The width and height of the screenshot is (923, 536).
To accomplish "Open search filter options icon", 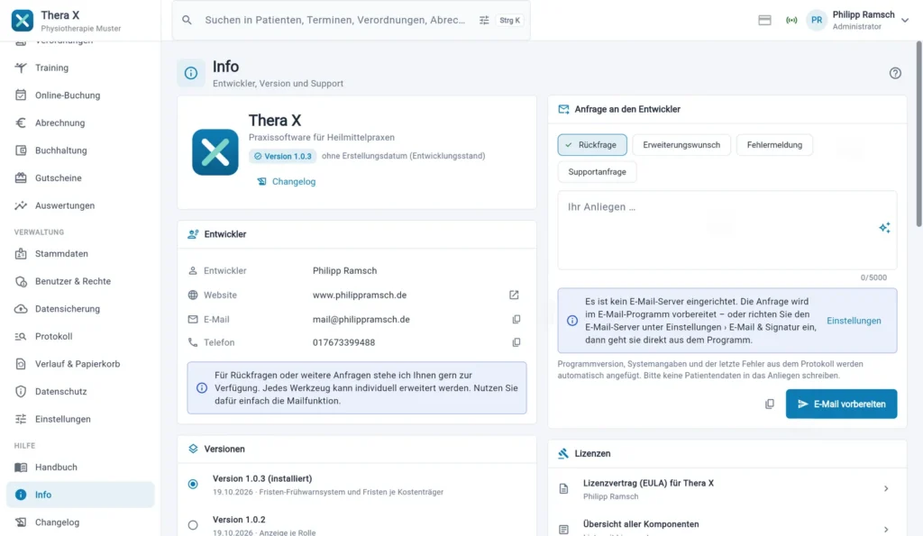I will click(484, 20).
